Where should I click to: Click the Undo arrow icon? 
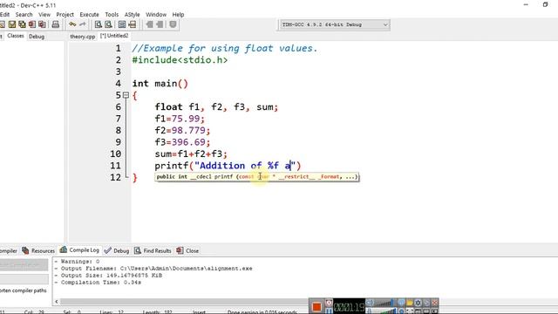pyautogui.click(x=72, y=24)
